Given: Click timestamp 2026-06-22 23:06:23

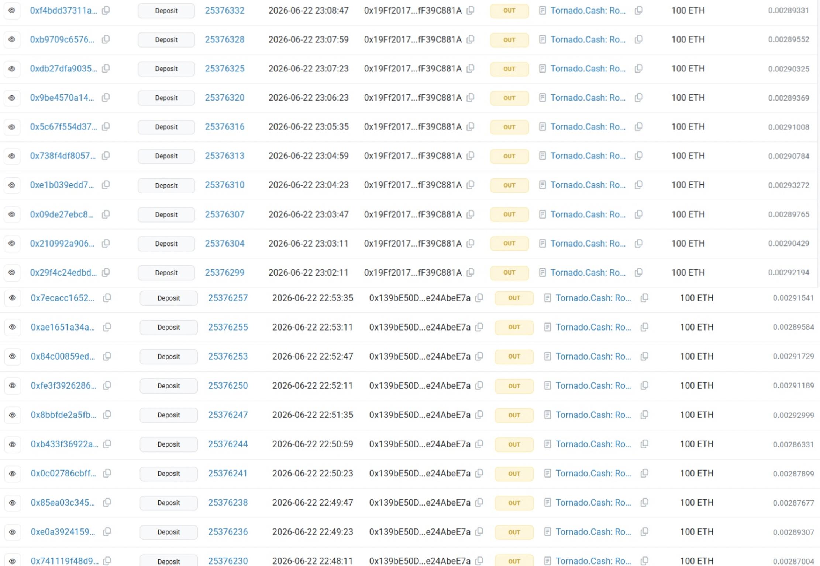Looking at the screenshot, I should [309, 98].
